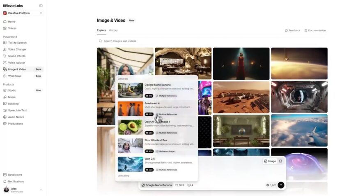Click the Home icon in sidebar
Image resolution: width=349 pixels, height=196 pixels.
coord(5,22)
